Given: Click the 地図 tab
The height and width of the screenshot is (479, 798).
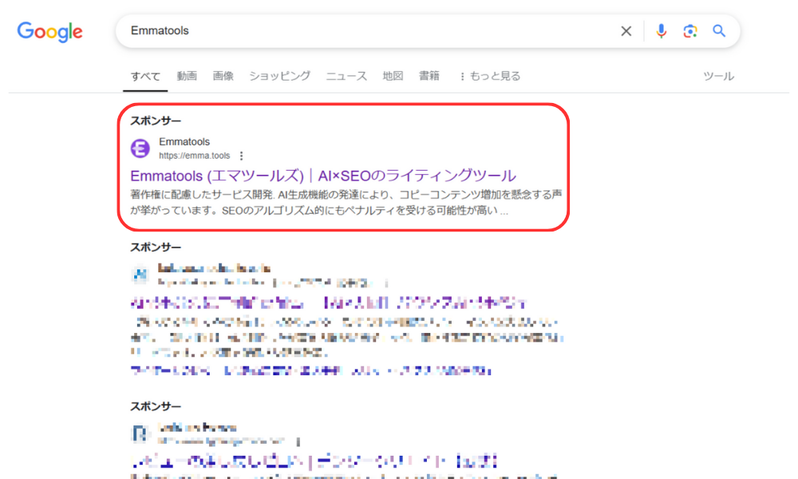Looking at the screenshot, I should coord(393,76).
